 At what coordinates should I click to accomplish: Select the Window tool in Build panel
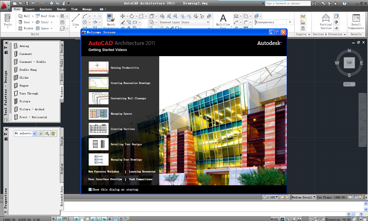[x=26, y=28]
